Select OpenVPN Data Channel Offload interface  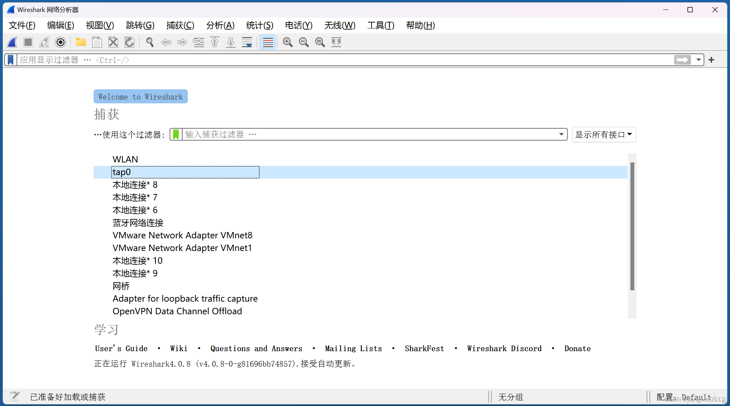pyautogui.click(x=361, y=311)
